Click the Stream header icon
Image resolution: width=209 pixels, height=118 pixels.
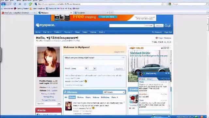[65, 92]
